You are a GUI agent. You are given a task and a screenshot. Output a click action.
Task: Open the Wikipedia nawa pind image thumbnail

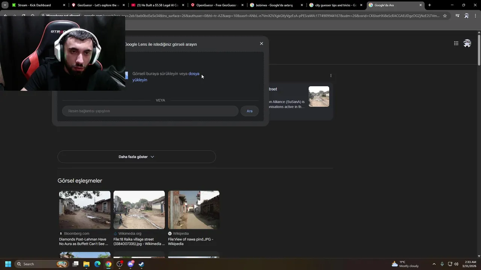coord(194,210)
